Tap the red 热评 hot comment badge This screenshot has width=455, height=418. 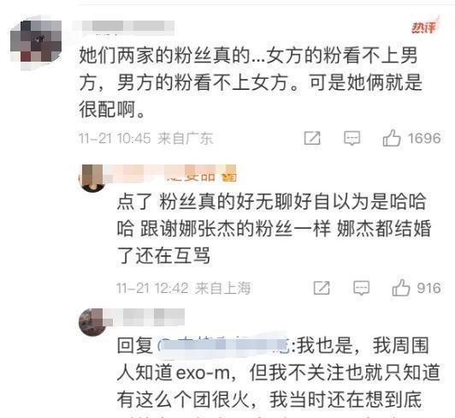pos(424,27)
